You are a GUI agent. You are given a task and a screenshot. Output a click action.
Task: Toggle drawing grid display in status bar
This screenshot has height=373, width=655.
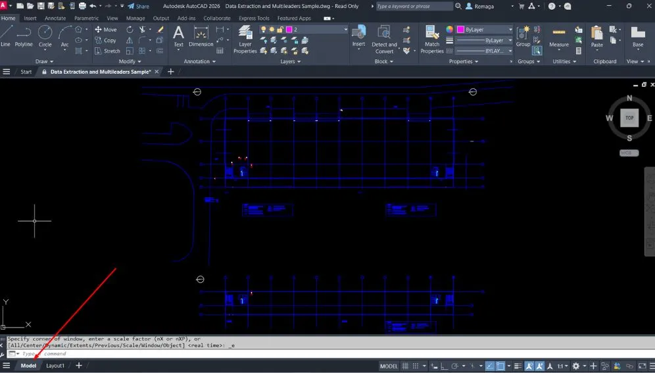click(406, 366)
